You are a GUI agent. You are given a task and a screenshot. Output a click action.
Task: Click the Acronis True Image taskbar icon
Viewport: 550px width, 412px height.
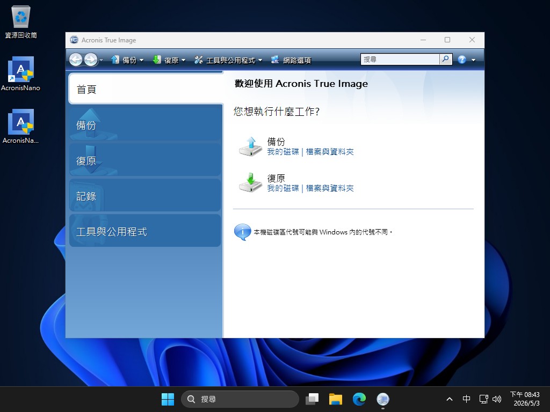click(x=382, y=399)
